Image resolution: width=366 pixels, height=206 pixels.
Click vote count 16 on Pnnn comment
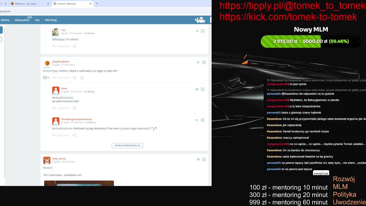(x=196, y=89)
